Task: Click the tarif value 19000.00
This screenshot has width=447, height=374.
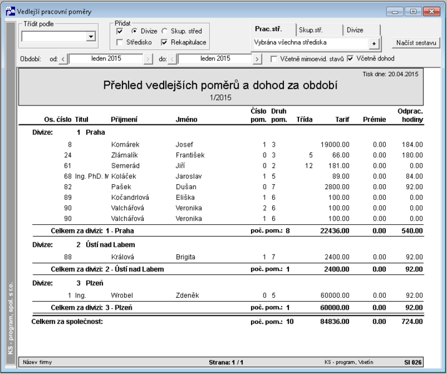Action: (335, 144)
